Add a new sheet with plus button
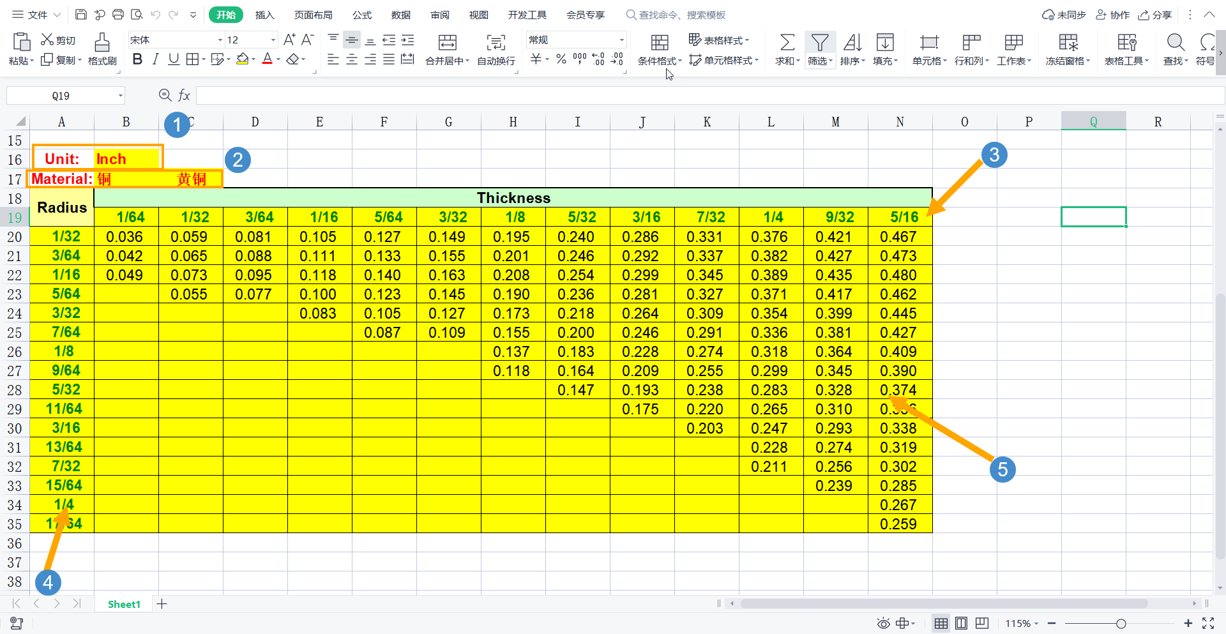The width and height of the screenshot is (1226, 634). tap(162, 604)
